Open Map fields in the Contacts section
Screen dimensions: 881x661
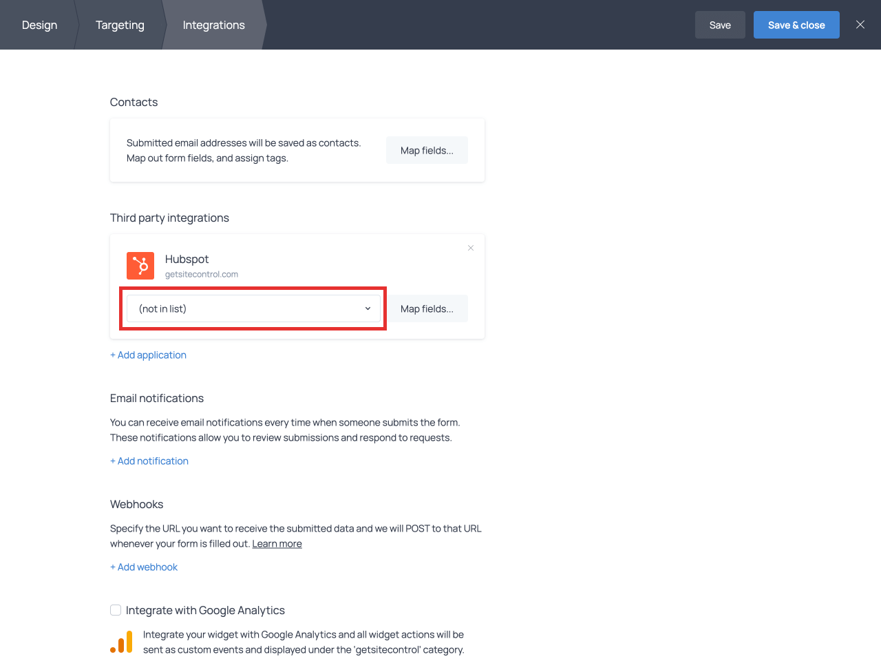tap(427, 150)
